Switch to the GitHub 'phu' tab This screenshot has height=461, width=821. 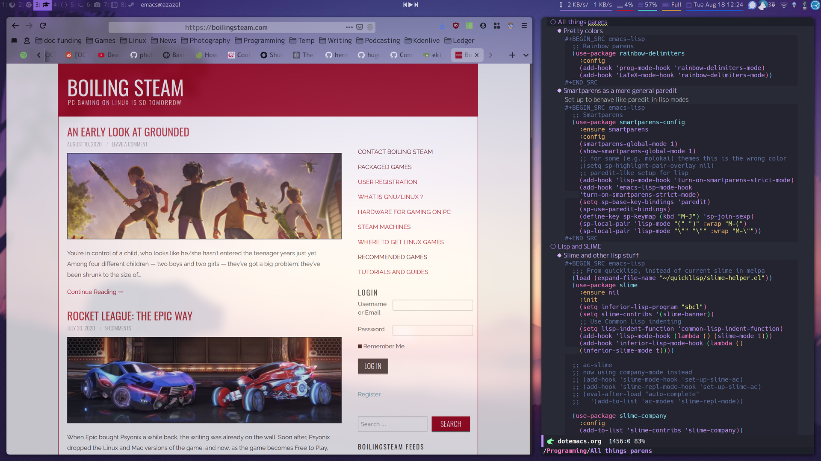point(142,55)
